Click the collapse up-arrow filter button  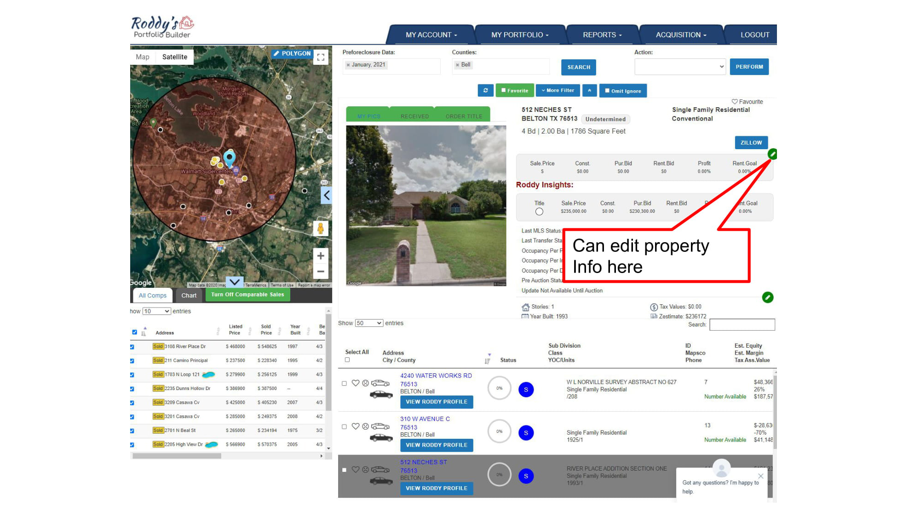coord(589,91)
